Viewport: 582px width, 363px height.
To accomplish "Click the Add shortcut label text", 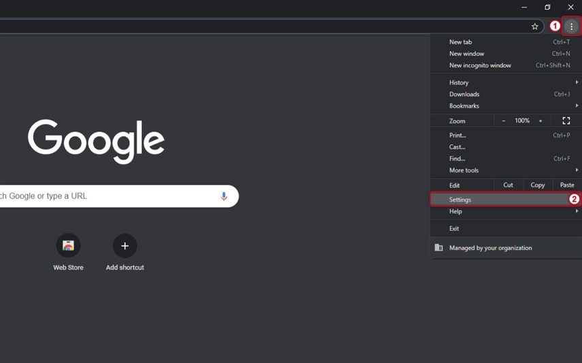I will tap(125, 268).
